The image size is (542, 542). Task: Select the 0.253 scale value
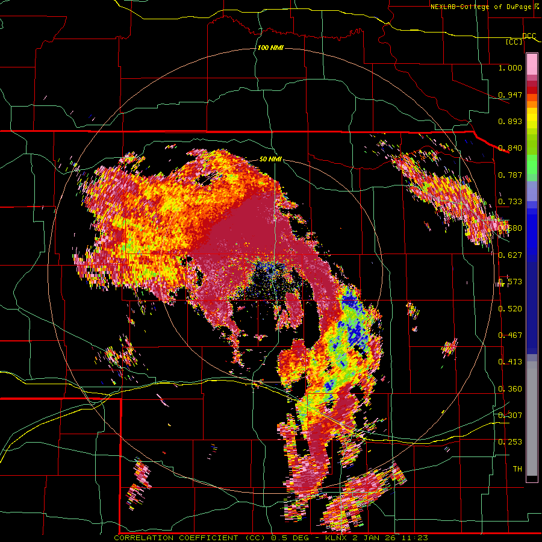click(510, 442)
